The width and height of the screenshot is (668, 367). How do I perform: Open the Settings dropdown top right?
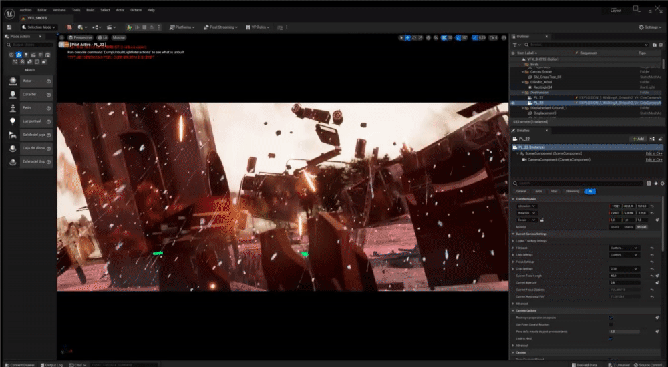click(650, 27)
